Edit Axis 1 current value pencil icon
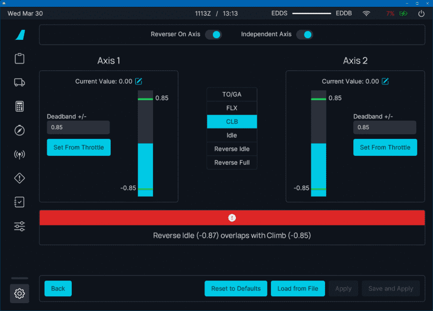The height and width of the screenshot is (311, 433). (139, 81)
